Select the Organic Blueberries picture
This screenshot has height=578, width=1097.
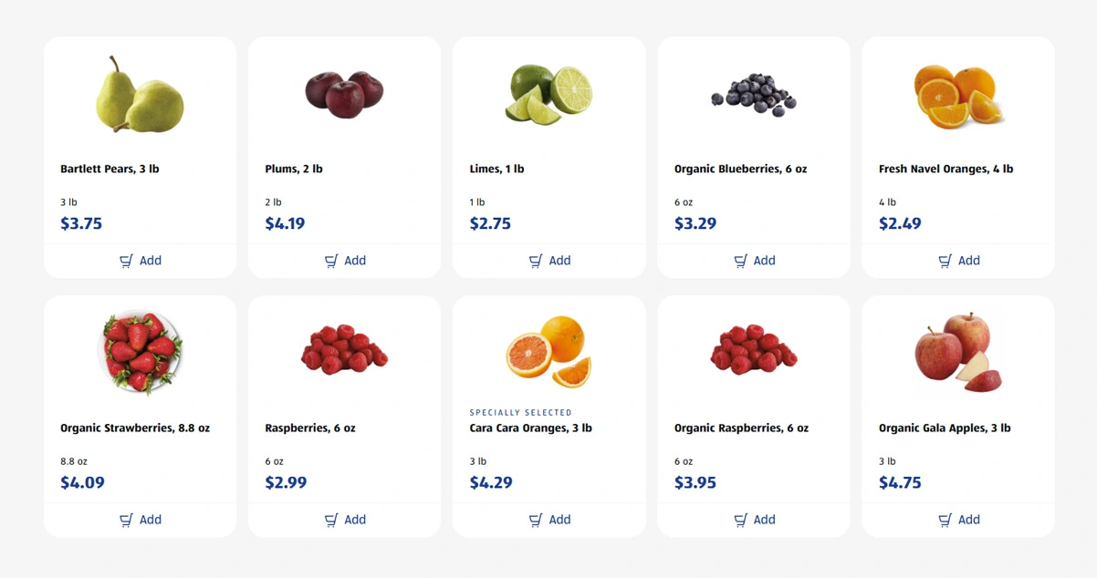coord(753,94)
